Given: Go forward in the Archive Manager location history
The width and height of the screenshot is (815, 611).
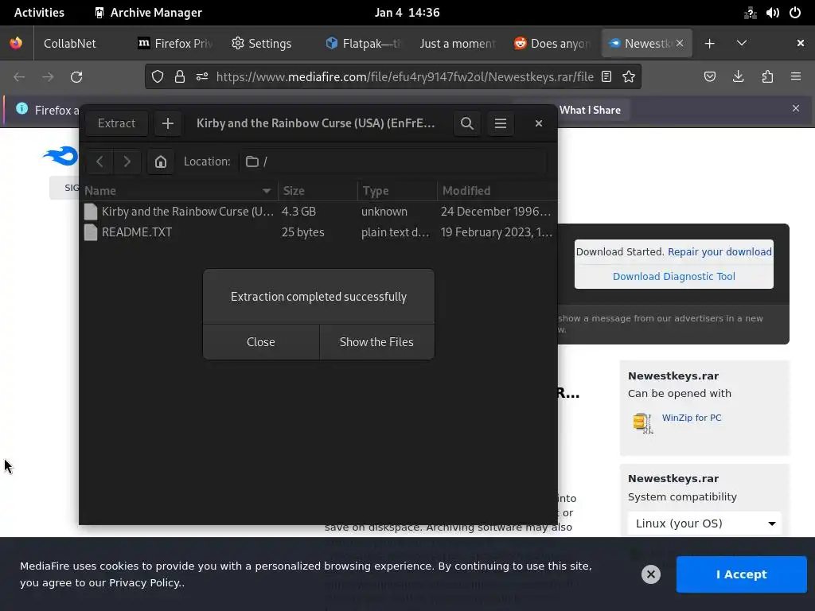Looking at the screenshot, I should coord(127,162).
